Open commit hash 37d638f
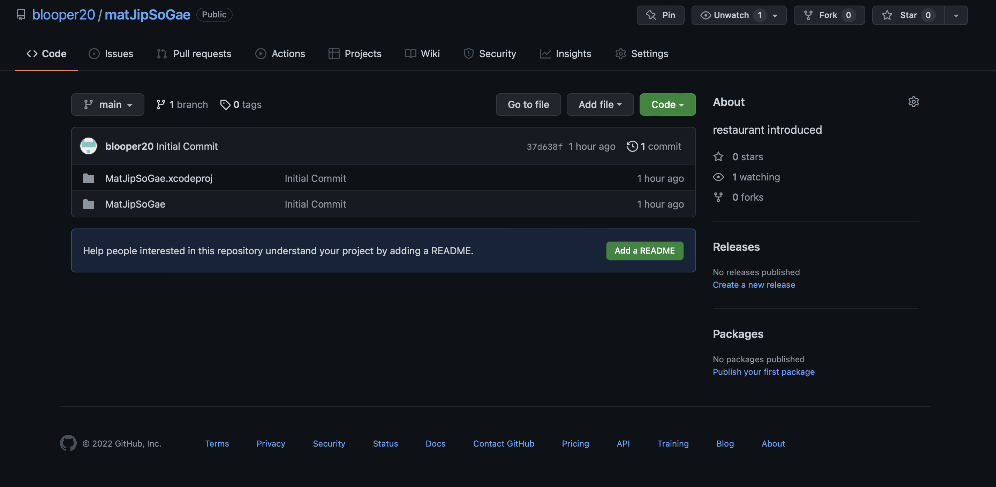Viewport: 996px width, 487px height. pos(544,147)
